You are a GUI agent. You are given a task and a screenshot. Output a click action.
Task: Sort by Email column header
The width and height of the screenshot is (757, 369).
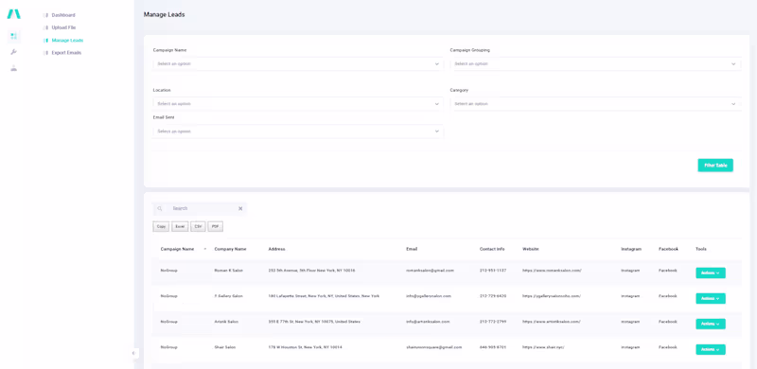(x=412, y=249)
